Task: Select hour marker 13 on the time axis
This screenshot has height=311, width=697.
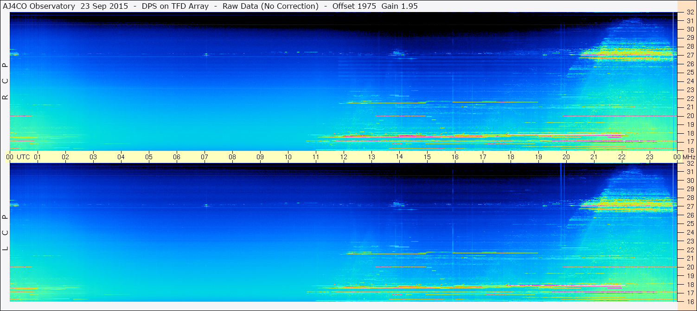Action: click(371, 157)
